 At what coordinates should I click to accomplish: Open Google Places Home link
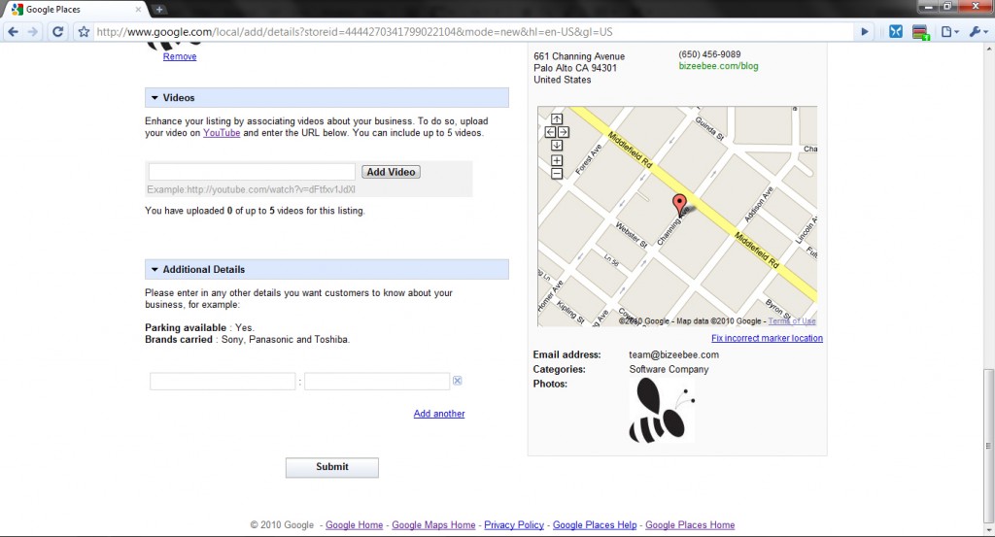(x=690, y=525)
